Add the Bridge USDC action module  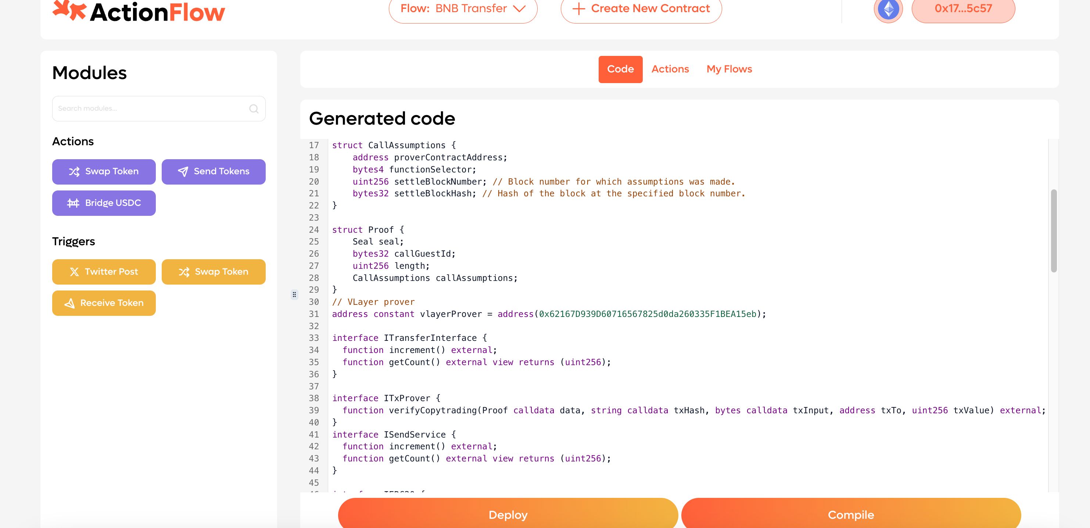click(x=104, y=203)
